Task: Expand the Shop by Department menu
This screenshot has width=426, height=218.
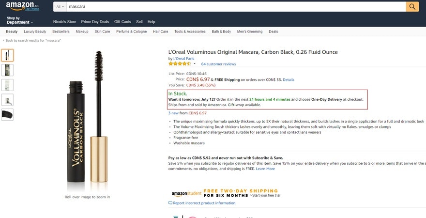Action: pos(20,22)
